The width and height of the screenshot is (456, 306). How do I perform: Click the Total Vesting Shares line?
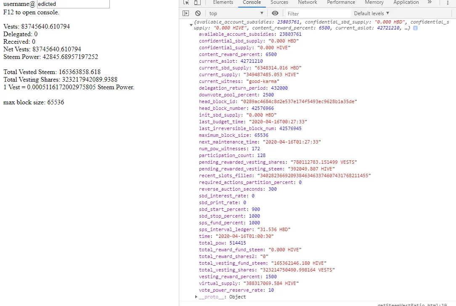[60, 80]
